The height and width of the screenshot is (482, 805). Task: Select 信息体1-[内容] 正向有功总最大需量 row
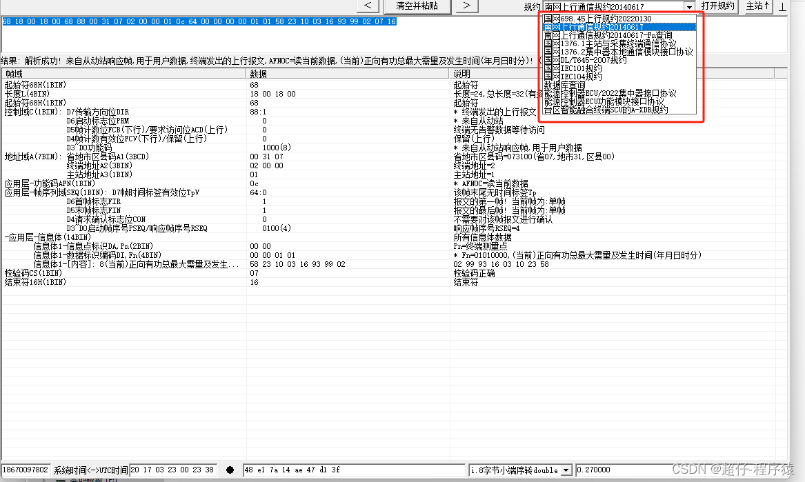(395, 264)
